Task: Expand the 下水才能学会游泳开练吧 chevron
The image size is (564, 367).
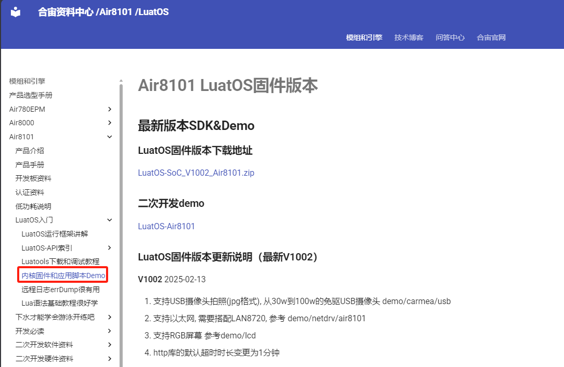Action: 110,317
